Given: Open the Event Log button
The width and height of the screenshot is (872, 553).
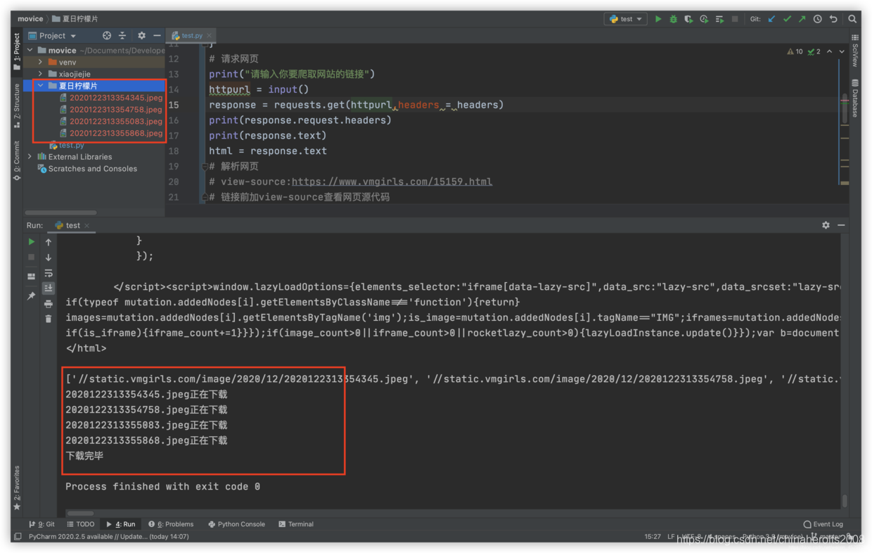Looking at the screenshot, I should [823, 524].
